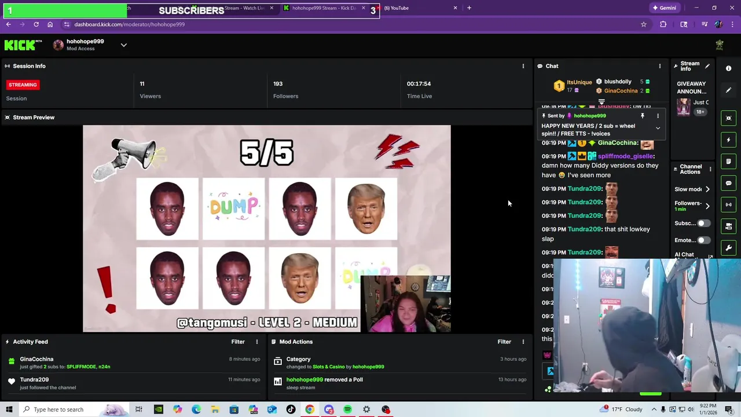Open Mod Actions three-dot menu
741x417 pixels.
tap(523, 342)
